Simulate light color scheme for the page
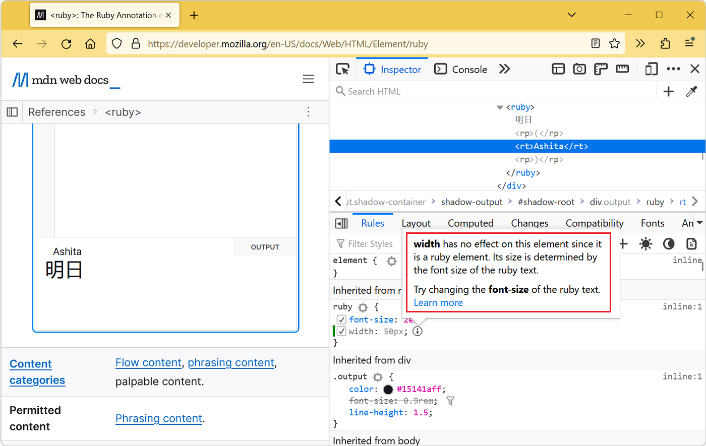Viewport: 706px width, 446px height. click(x=645, y=244)
